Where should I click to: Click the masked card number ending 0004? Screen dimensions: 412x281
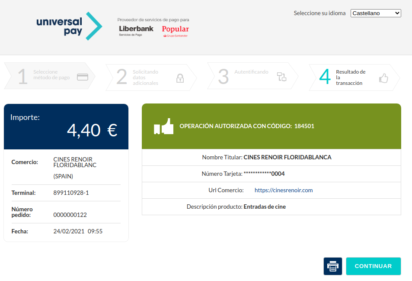[264, 174]
